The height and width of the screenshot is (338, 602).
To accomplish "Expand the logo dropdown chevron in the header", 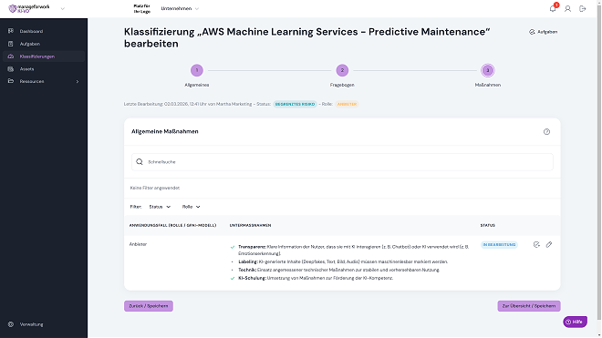I will [x=63, y=8].
